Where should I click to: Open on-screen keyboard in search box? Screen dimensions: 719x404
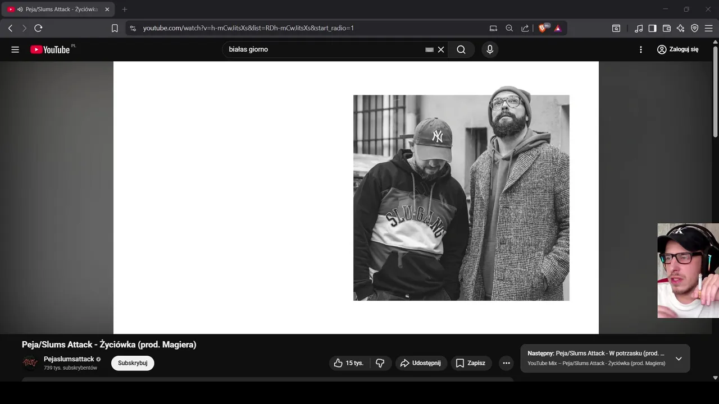pos(430,49)
